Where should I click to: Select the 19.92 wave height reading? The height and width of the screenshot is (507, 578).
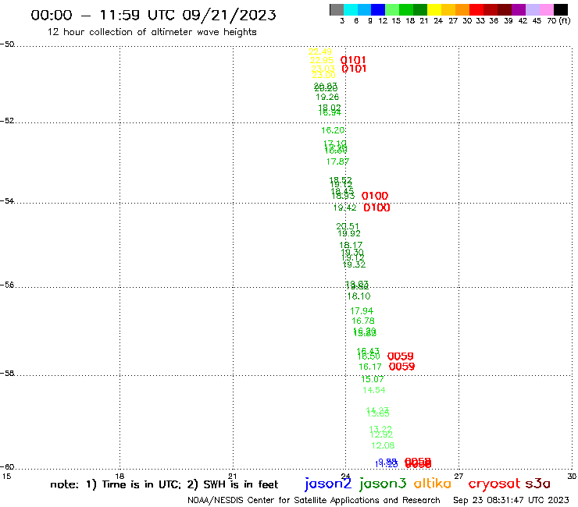tap(349, 233)
